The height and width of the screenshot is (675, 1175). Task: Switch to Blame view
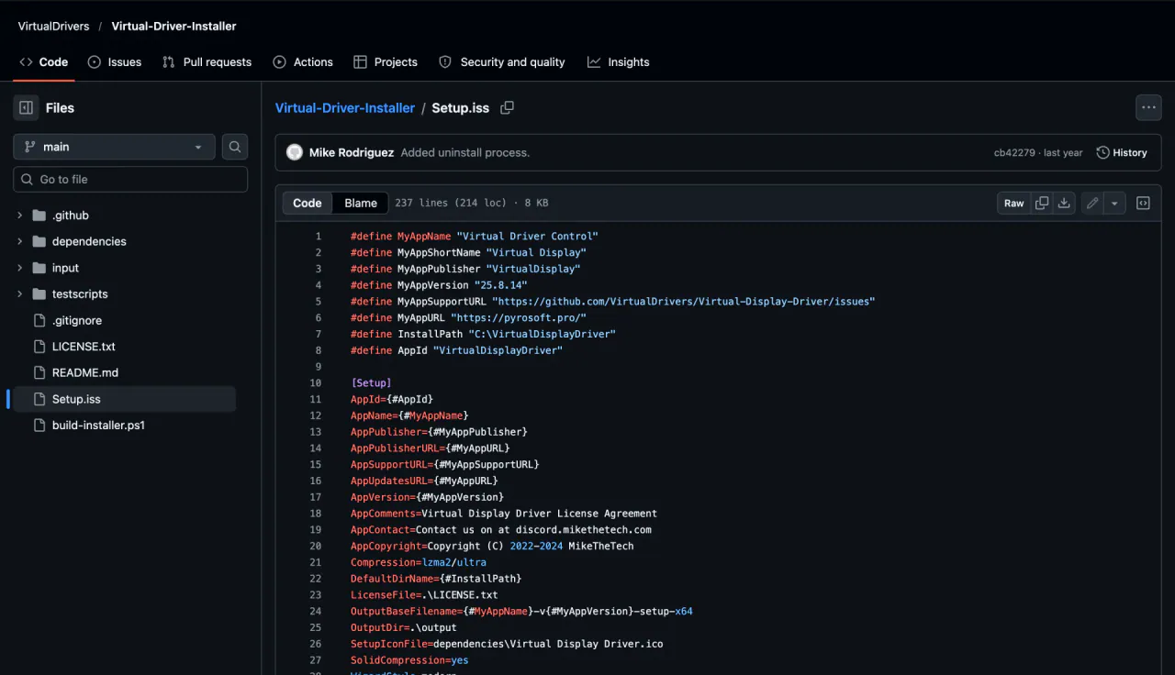coord(361,204)
